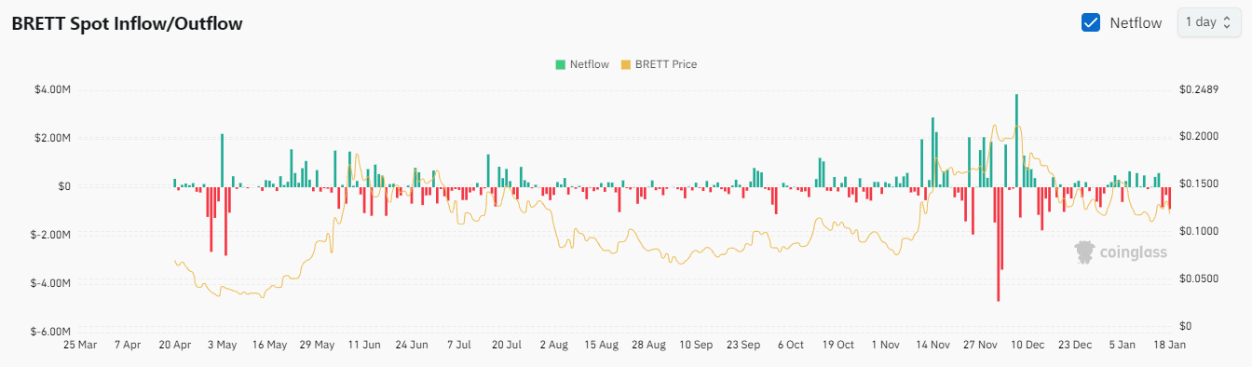1252x367 pixels.
Task: Click the 29 May date label
Action: click(318, 345)
